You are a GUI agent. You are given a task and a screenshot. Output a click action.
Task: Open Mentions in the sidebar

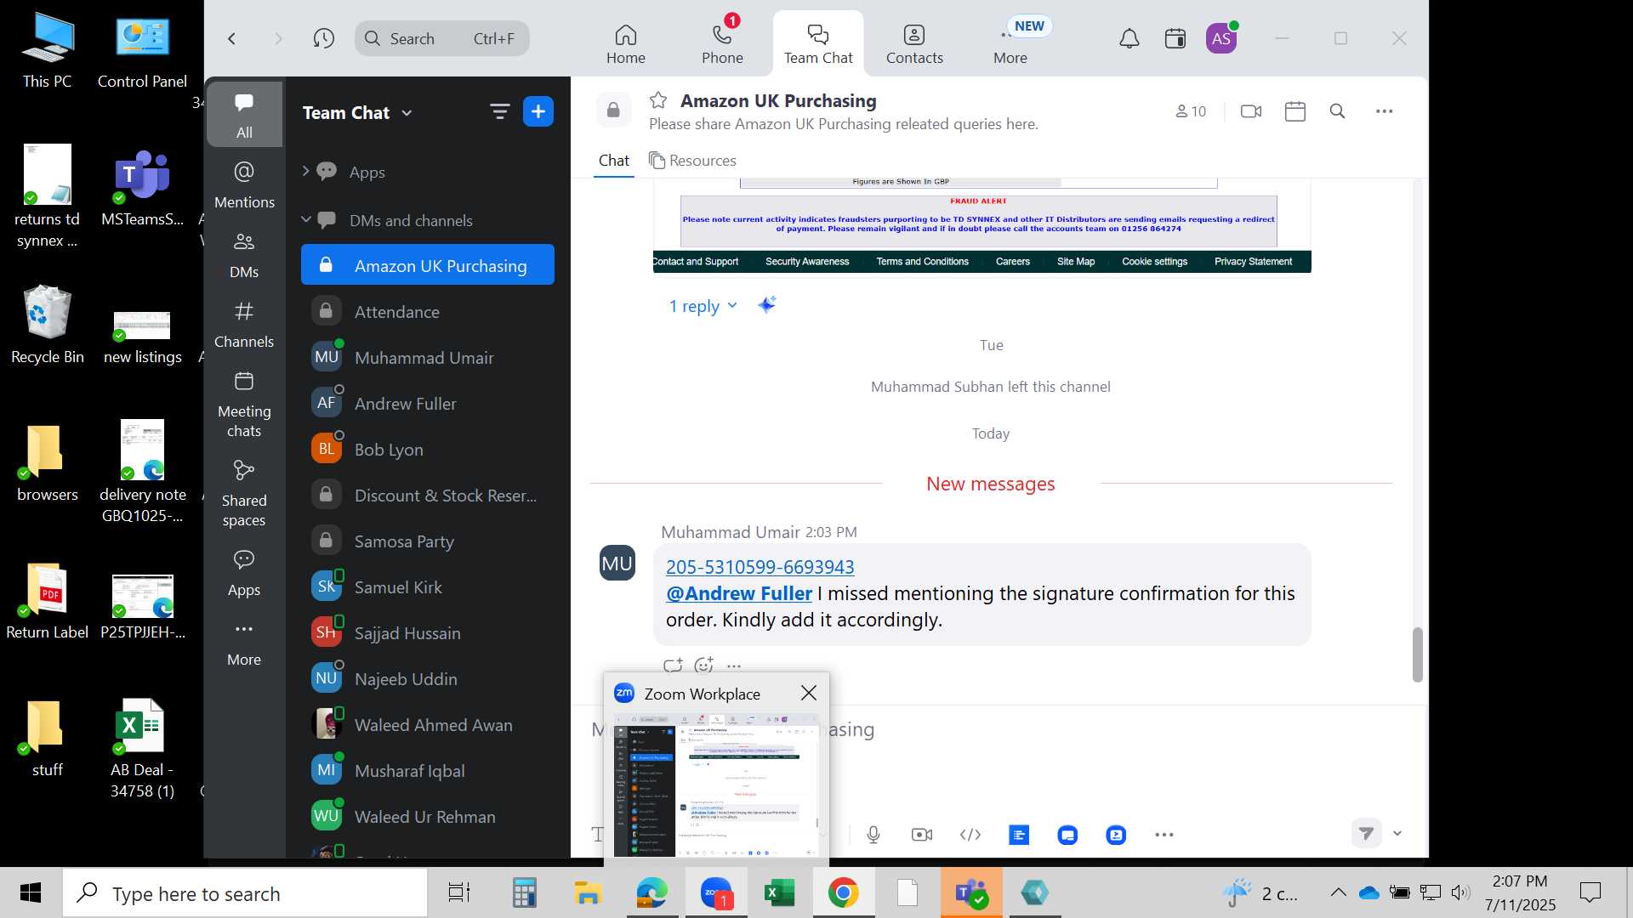[x=244, y=184]
